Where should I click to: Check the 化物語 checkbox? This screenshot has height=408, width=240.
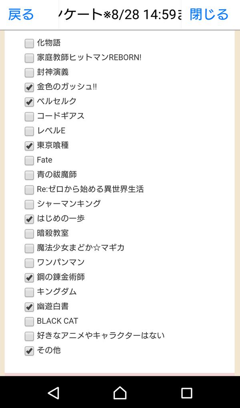[29, 43]
